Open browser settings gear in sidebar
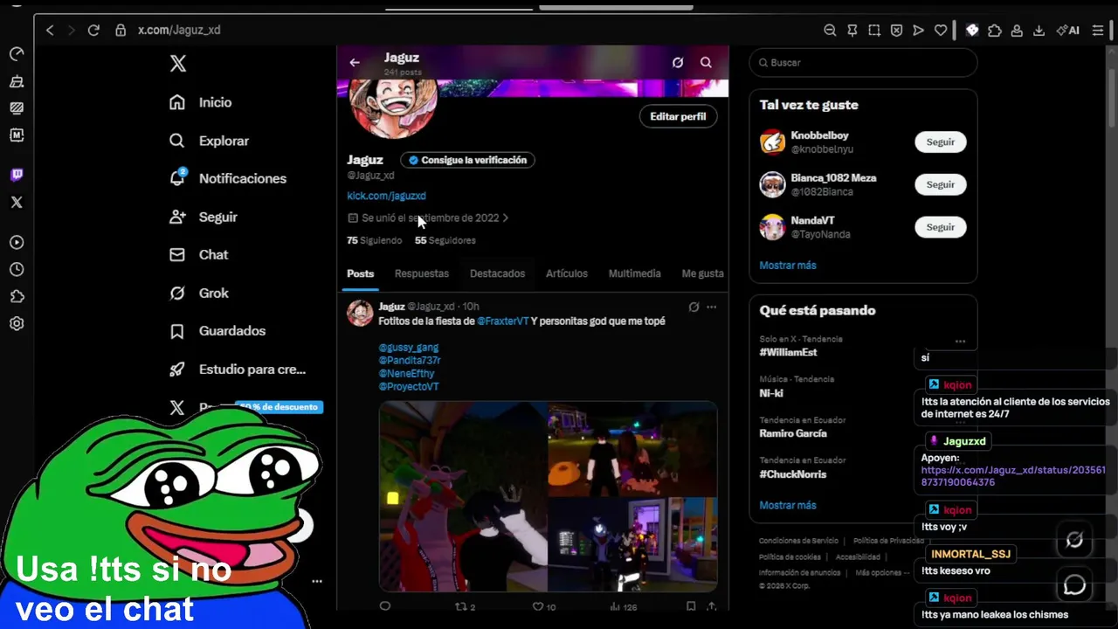This screenshot has height=629, width=1118. 17,323
